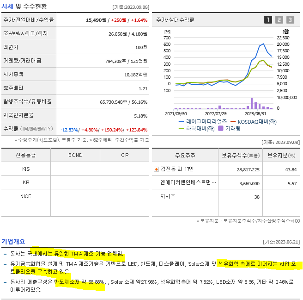Select the 43.84 stake percentage
The height and width of the screenshot is (300, 303).
pyautogui.click(x=291, y=169)
